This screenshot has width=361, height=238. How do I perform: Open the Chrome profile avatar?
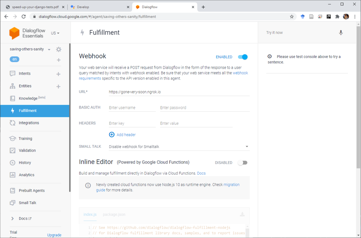coord(346,17)
